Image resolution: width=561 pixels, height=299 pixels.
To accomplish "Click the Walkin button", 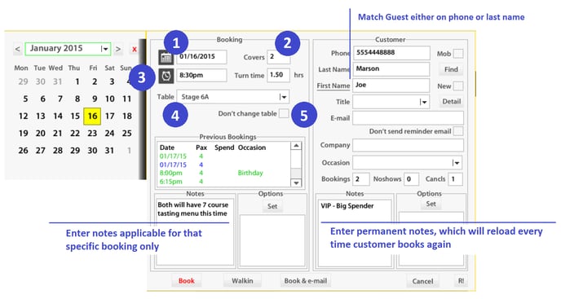I will click(x=242, y=281).
